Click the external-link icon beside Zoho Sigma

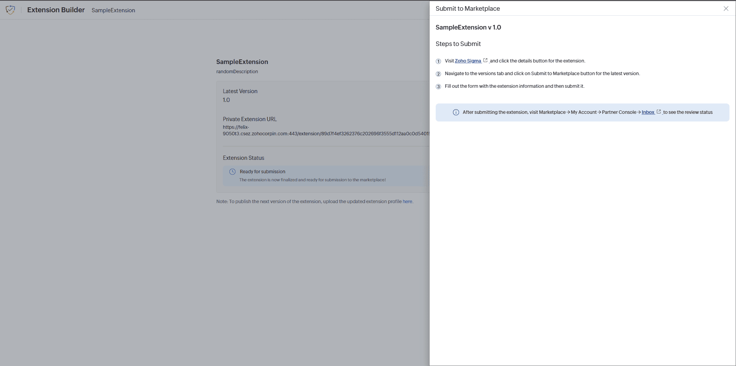click(486, 59)
